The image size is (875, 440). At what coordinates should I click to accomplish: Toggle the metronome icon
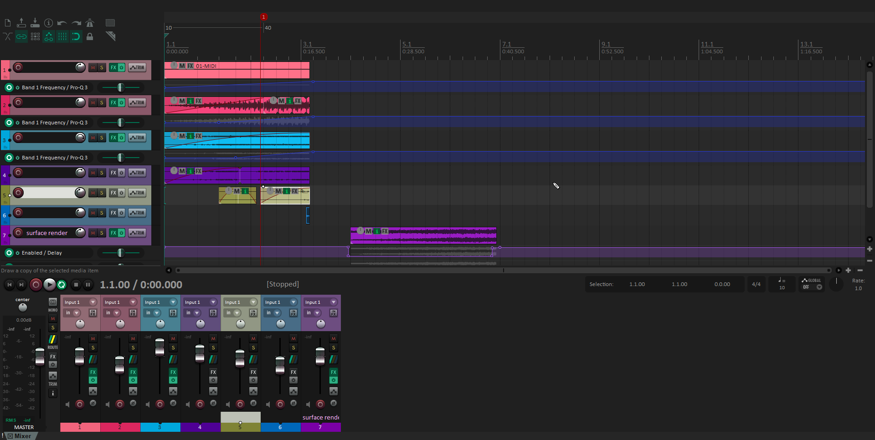click(x=90, y=23)
